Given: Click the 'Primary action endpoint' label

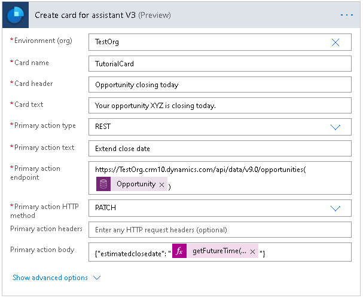Looking at the screenshot, I should (35, 173).
